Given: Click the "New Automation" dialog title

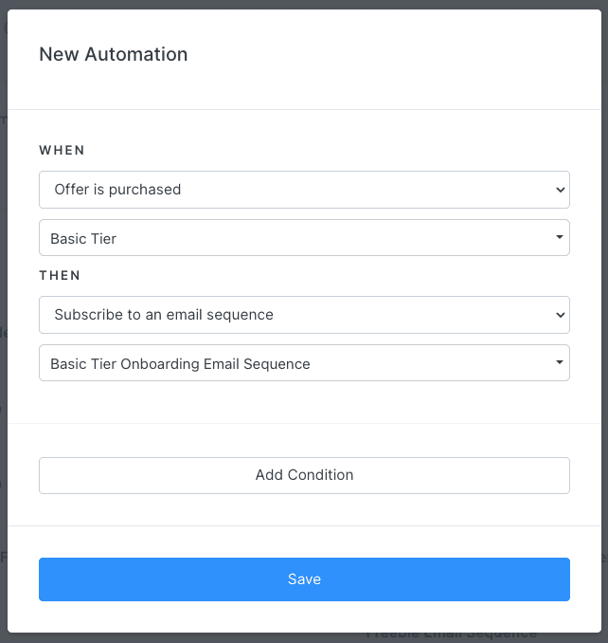Looking at the screenshot, I should click(x=113, y=54).
